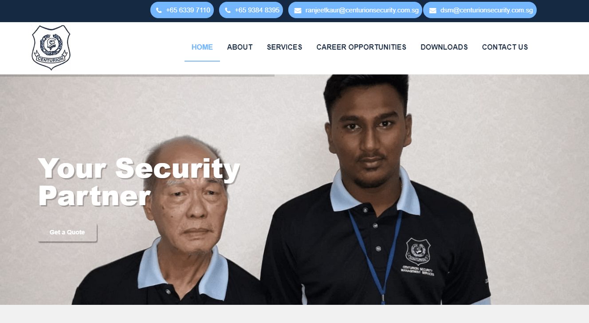This screenshot has height=323, width=589.
Task: Click the slider progress bar under header
Action: tap(137, 75)
